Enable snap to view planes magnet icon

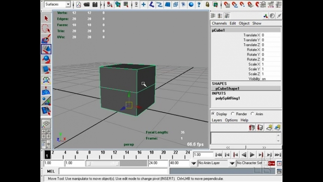coord(250,4)
